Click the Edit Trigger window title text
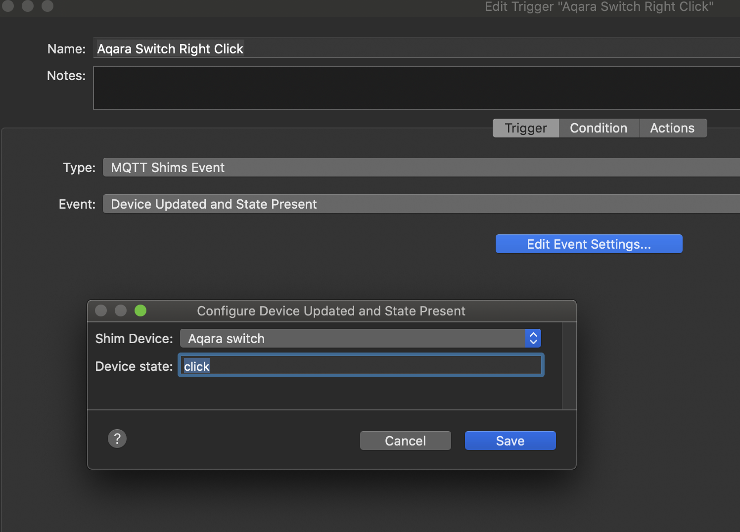 (599, 7)
